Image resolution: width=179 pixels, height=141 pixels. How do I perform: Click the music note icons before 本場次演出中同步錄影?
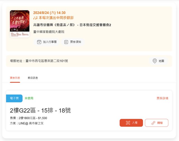pos(36,18)
